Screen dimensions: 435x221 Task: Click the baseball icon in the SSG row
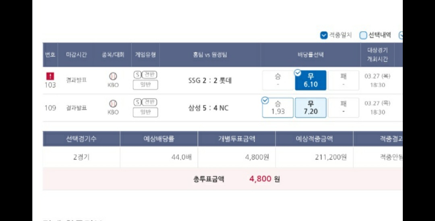tap(113, 76)
